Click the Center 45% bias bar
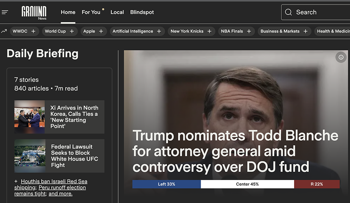Image resolution: width=350 pixels, height=203 pixels. pos(247,184)
